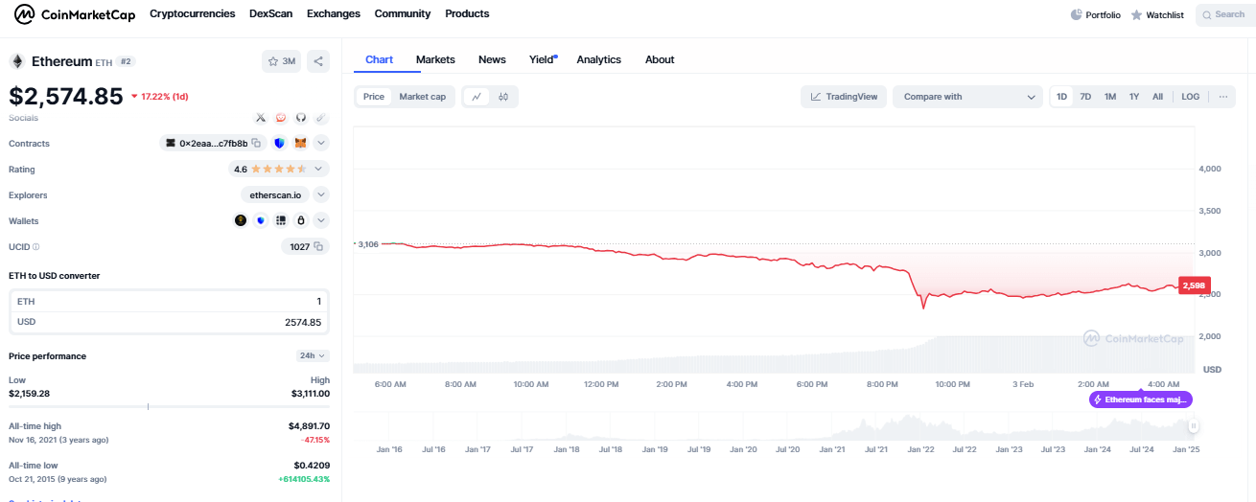Toggle LOG scale on the chart
The width and height of the screenshot is (1256, 502).
point(1190,97)
